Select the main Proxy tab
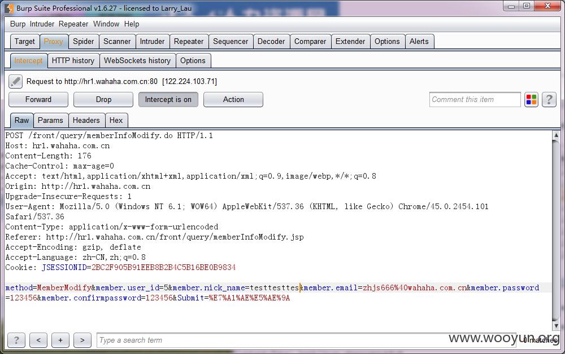The height and width of the screenshot is (354, 565). (x=53, y=41)
